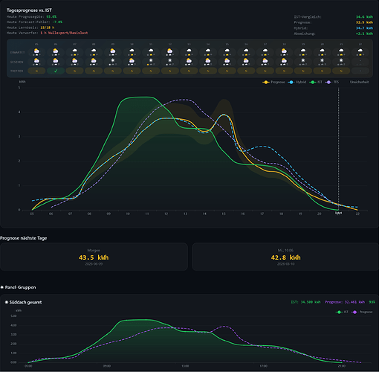
Task: Click the green checkmark Treffer badge for hour 06
Action: pyautogui.click(x=56, y=71)
